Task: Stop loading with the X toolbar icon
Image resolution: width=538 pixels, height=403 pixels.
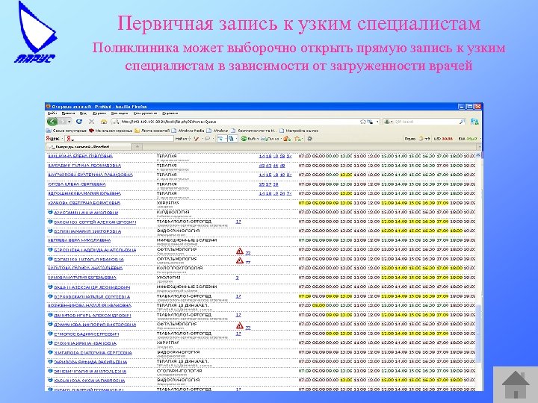Action: tap(91, 122)
